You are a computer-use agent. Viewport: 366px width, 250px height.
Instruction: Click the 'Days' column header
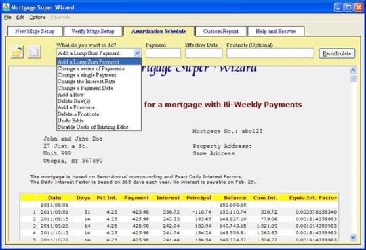coord(83,197)
